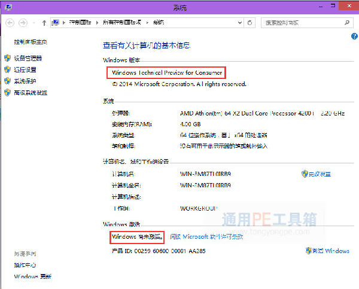Expand chevron after 所有控制面板项 breadcrumb
359x289 pixels.
[x=147, y=23]
